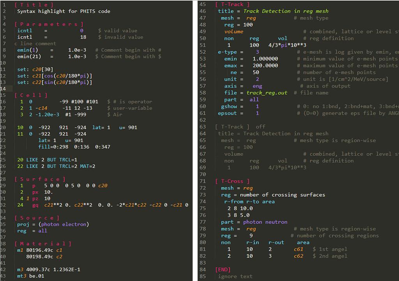
Task: Click the '200.0000' emax value
Action: pos(265,66)
